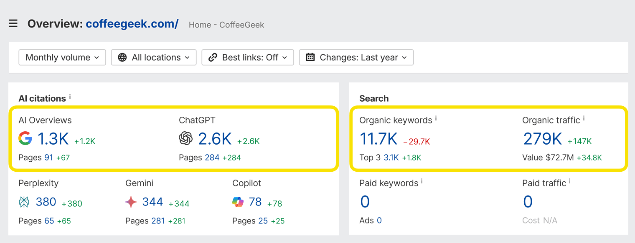Click the Copilot icon
Viewport: 635px width, 243px height.
(x=239, y=202)
